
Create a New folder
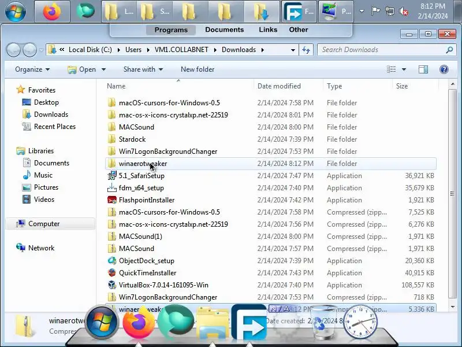pos(198,69)
